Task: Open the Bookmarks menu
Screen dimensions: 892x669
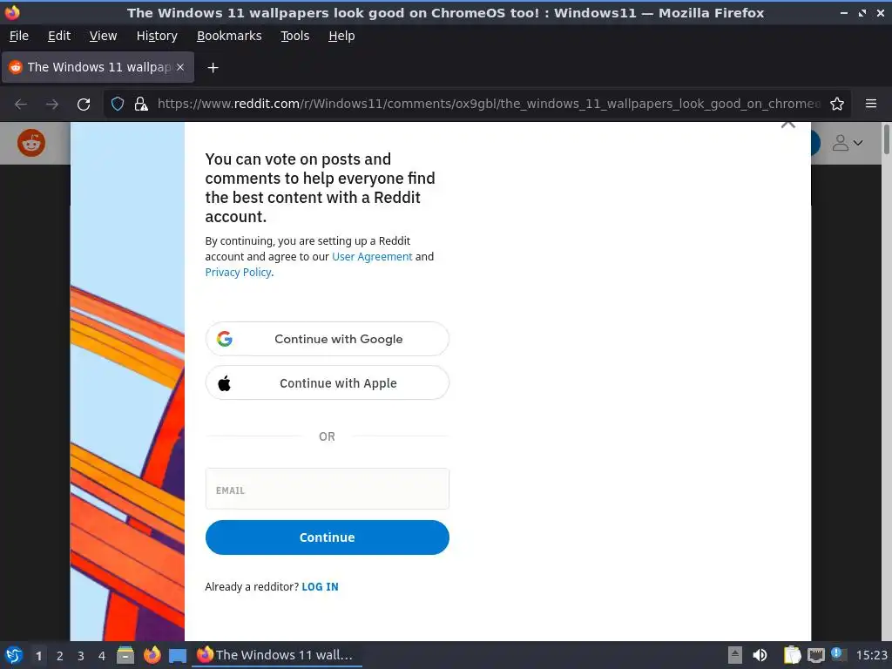Action: [229, 36]
